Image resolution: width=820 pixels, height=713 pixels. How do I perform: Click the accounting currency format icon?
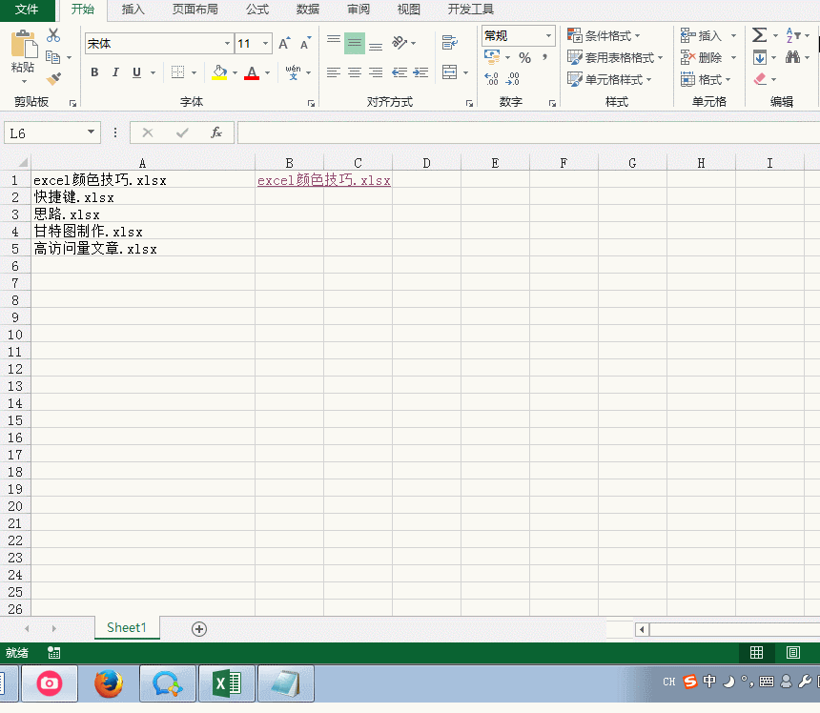(492, 57)
